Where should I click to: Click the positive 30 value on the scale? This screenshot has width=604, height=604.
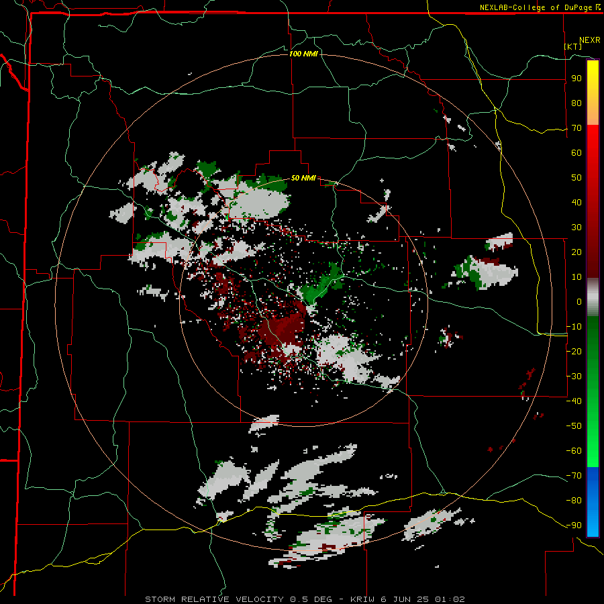tap(576, 228)
